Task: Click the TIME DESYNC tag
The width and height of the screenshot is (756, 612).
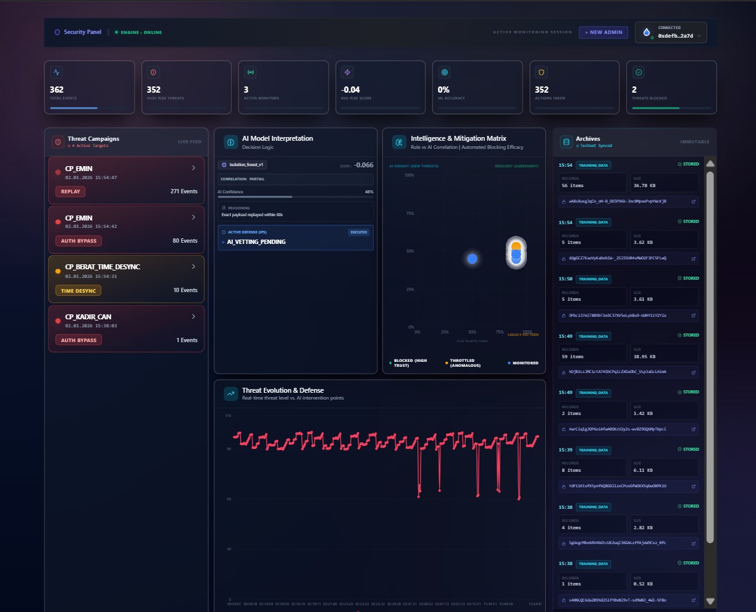Action: tap(78, 290)
